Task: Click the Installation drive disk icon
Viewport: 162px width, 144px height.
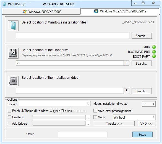Action: click(13, 81)
